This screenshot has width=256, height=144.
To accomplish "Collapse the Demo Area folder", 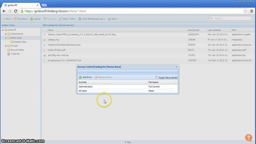I will pos(6,38).
